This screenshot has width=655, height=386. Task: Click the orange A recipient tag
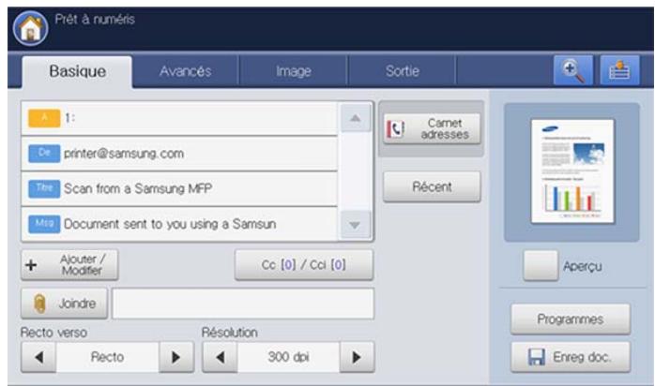[44, 118]
